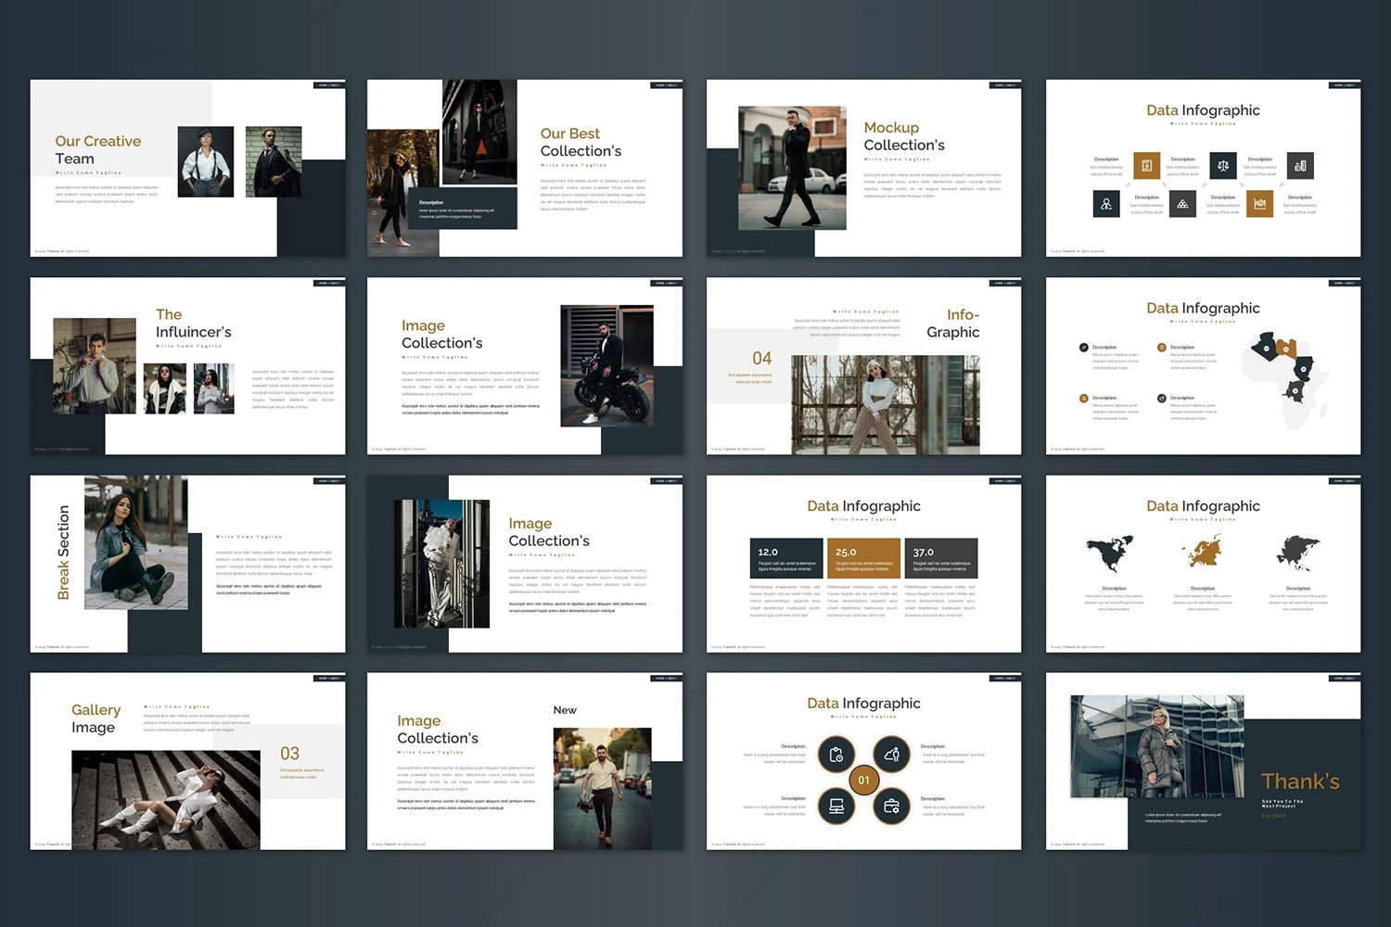This screenshot has height=927, width=1391.
Task: Click the brown Europe map silhouette
Action: (1202, 553)
